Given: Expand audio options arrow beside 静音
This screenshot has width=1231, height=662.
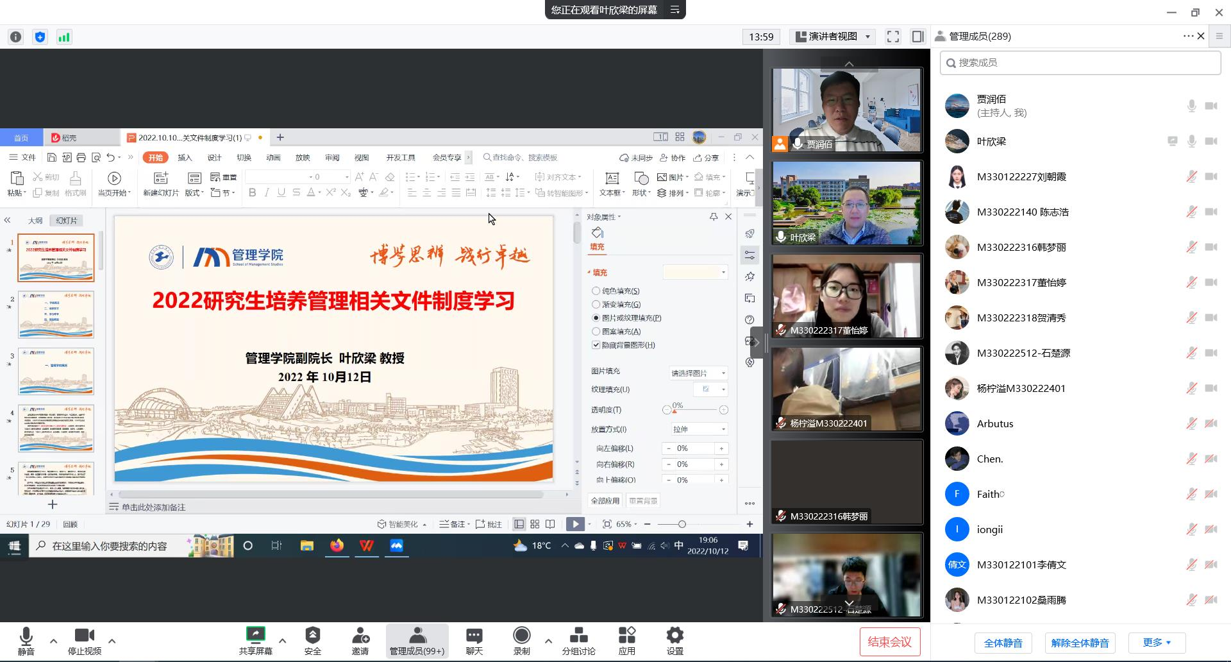Looking at the screenshot, I should (53, 640).
